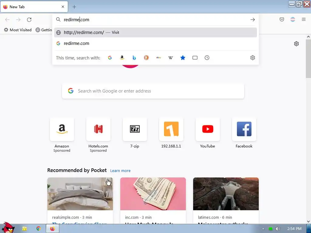Open the Start menu red bird icon
Viewport: 311px width, 233px height.
8,228
